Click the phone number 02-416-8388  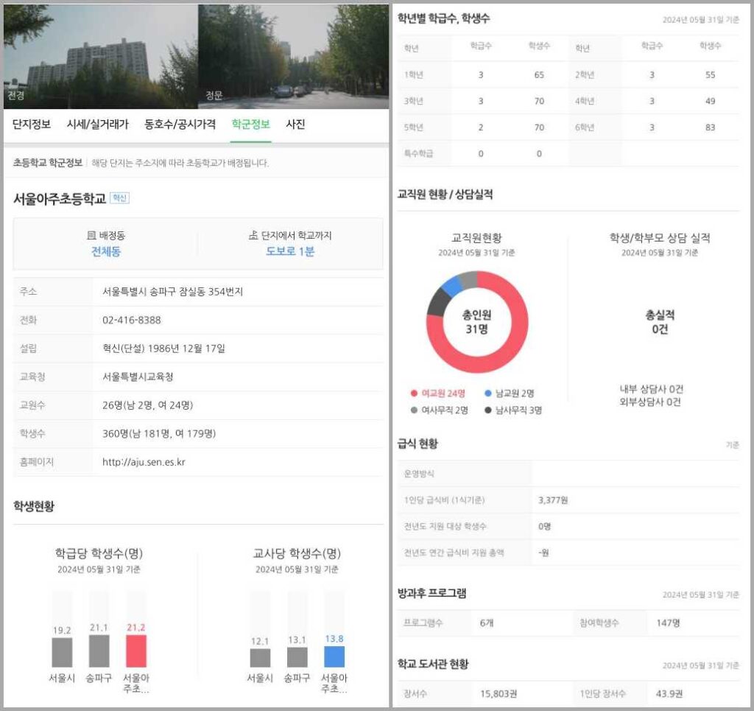tap(131, 321)
